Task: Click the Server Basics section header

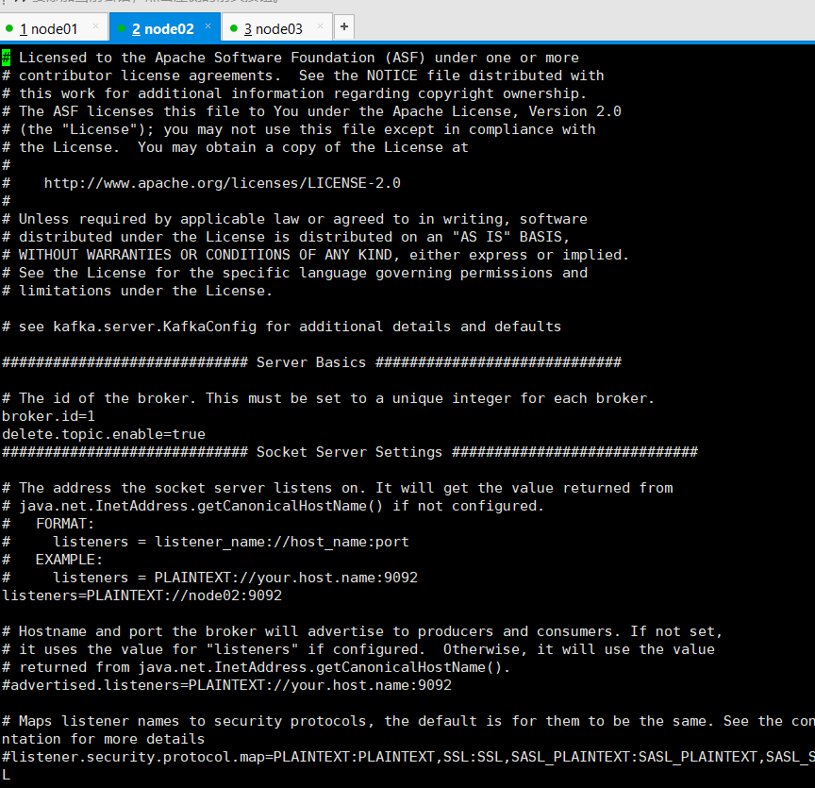Action: point(311,362)
